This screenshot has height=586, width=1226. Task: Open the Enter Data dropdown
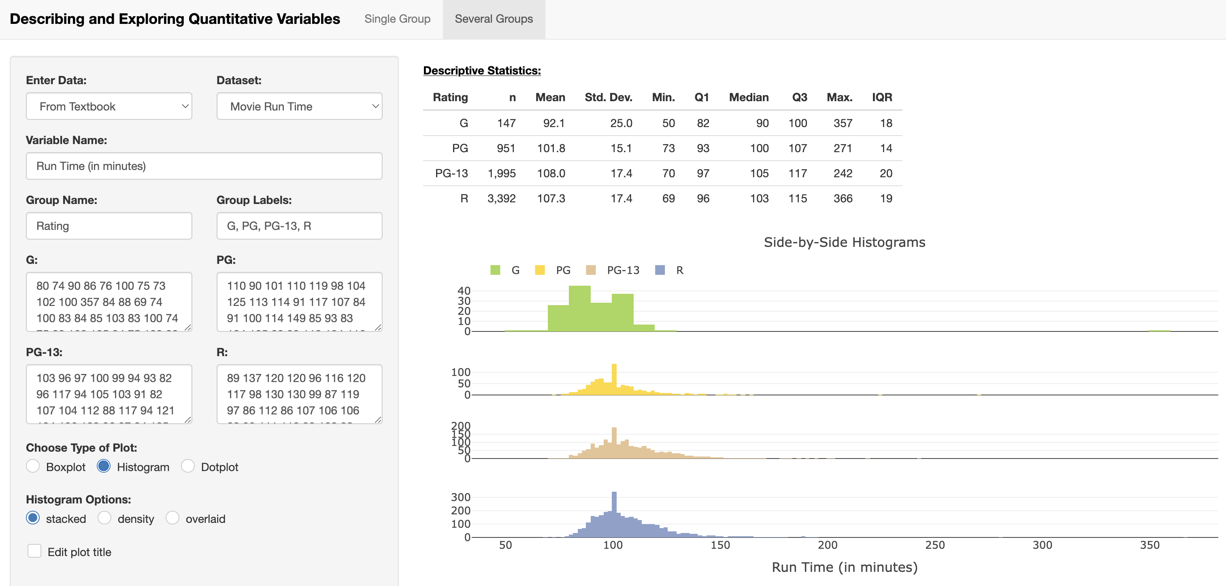pyautogui.click(x=109, y=106)
